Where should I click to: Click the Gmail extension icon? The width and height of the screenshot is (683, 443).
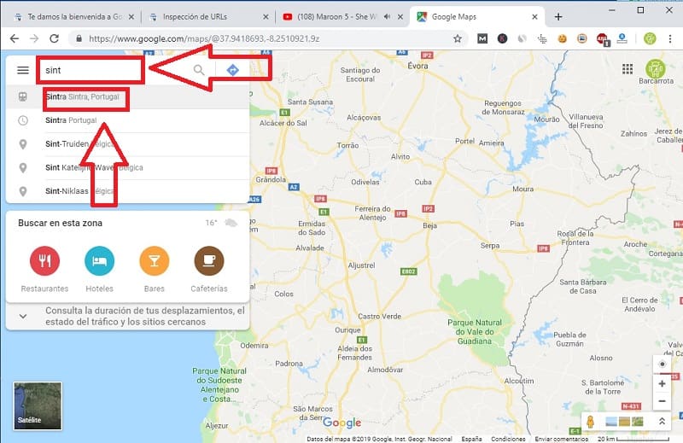click(482, 38)
